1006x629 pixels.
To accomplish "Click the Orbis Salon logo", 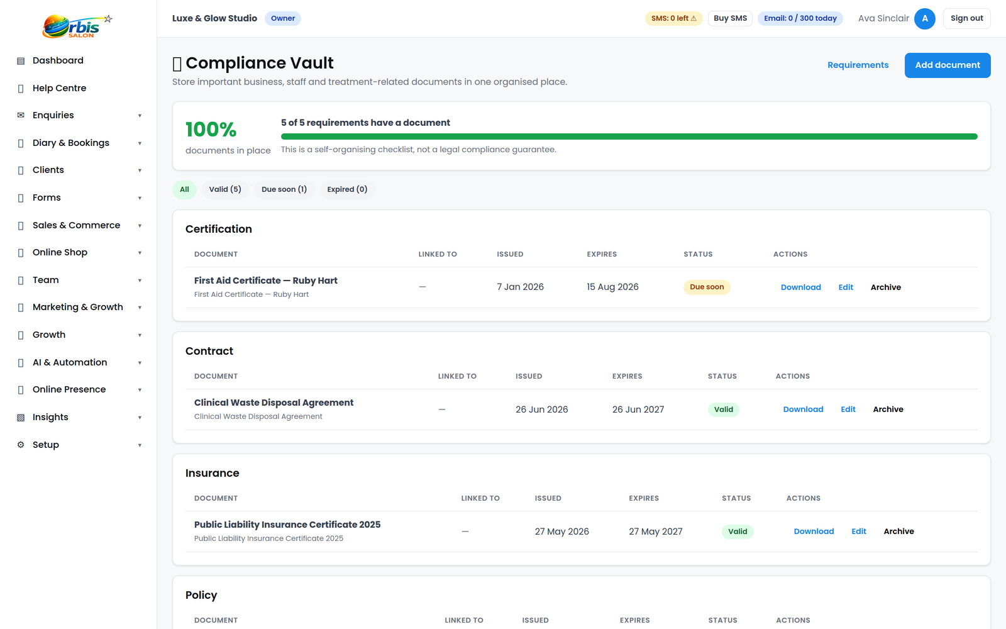I will tap(77, 26).
